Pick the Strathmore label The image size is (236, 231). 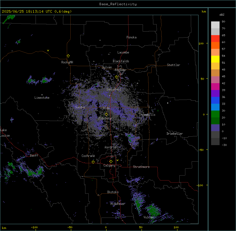pos(141,167)
